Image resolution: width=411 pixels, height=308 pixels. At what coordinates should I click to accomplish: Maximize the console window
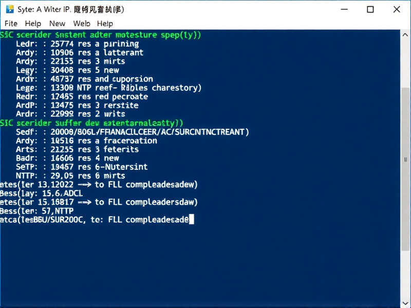[x=371, y=9]
